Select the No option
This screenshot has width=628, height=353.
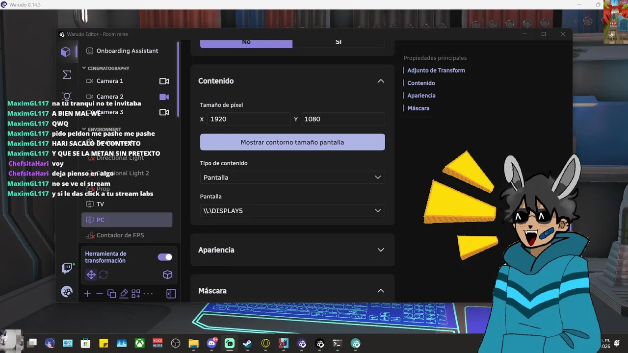click(246, 43)
